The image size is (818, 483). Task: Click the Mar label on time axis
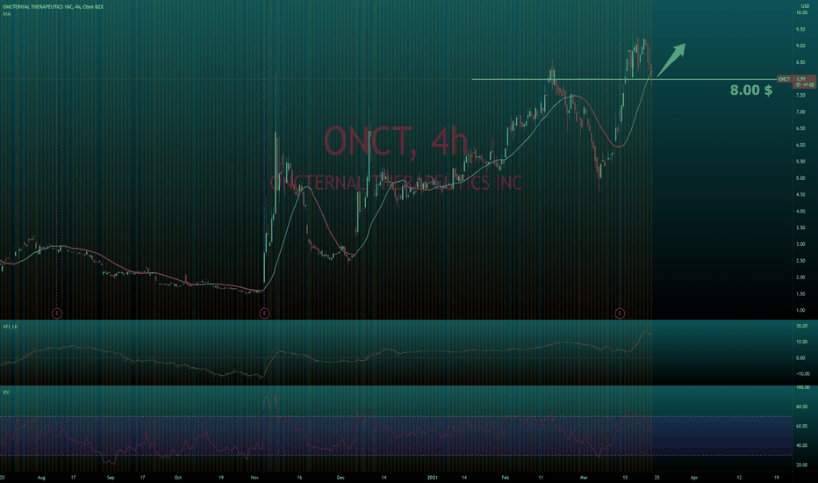(584, 477)
